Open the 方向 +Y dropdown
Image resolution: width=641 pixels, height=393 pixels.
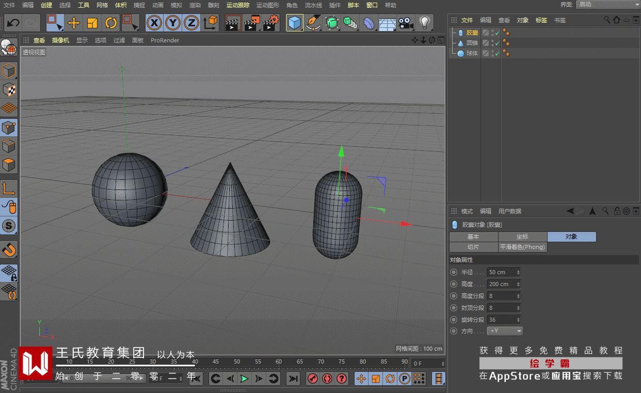505,331
